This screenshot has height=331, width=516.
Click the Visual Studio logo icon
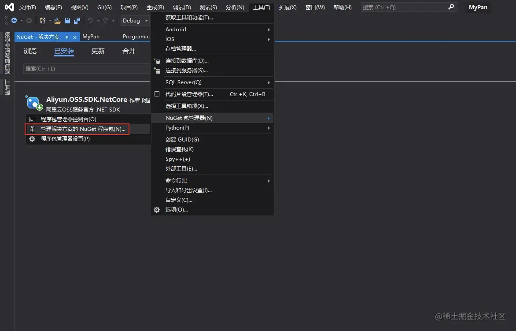click(x=9, y=7)
